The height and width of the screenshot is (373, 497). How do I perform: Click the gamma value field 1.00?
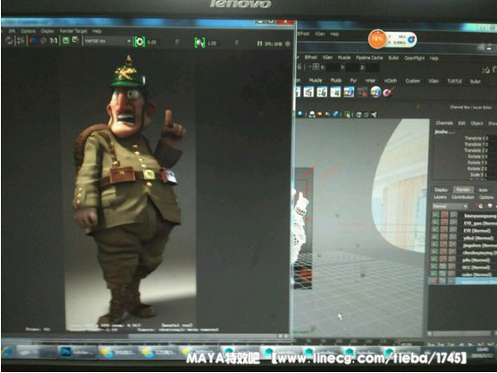coord(212,43)
